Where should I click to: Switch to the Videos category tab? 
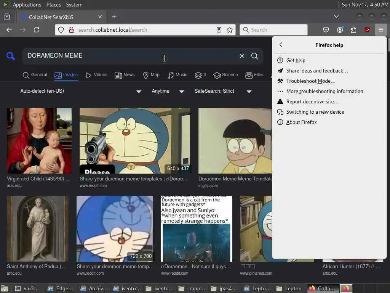pos(96,75)
